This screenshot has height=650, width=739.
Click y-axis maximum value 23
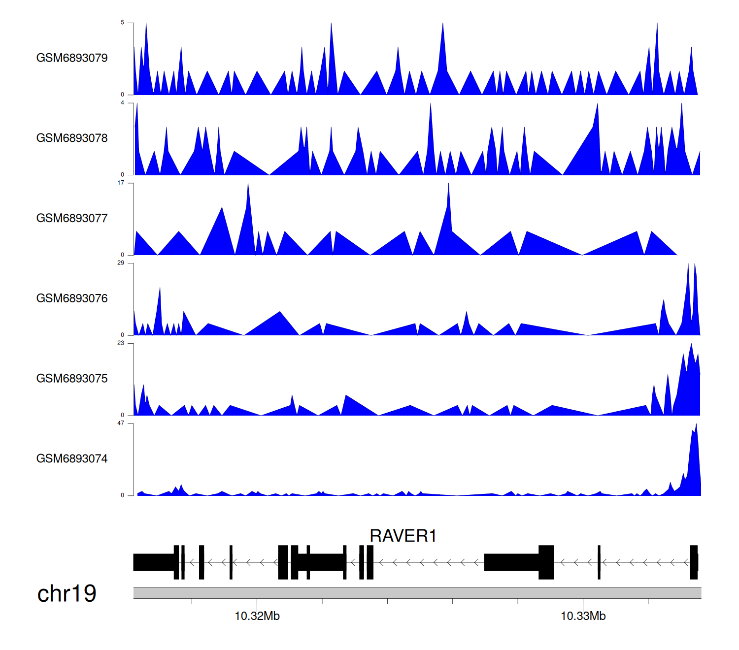(121, 343)
